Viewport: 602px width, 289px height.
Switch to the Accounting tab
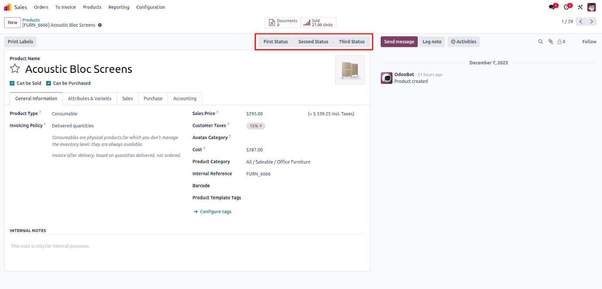coord(185,99)
